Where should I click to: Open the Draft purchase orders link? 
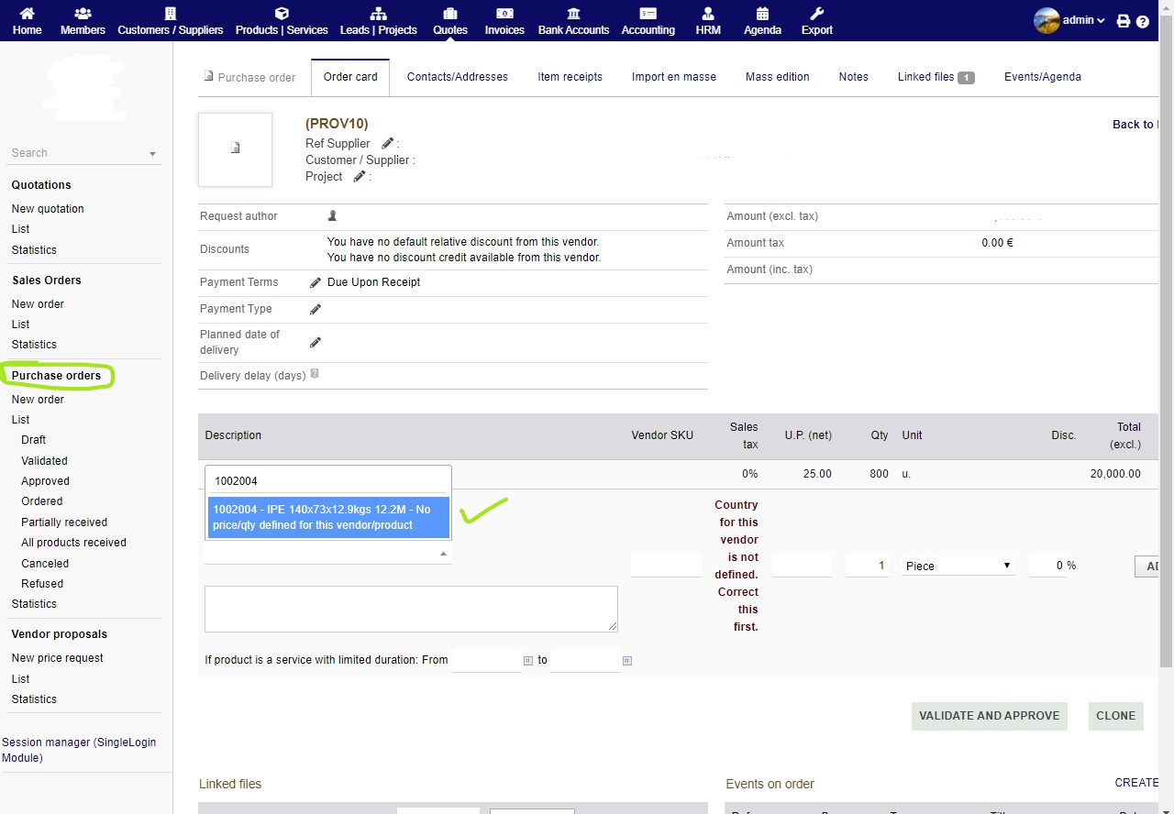point(33,440)
